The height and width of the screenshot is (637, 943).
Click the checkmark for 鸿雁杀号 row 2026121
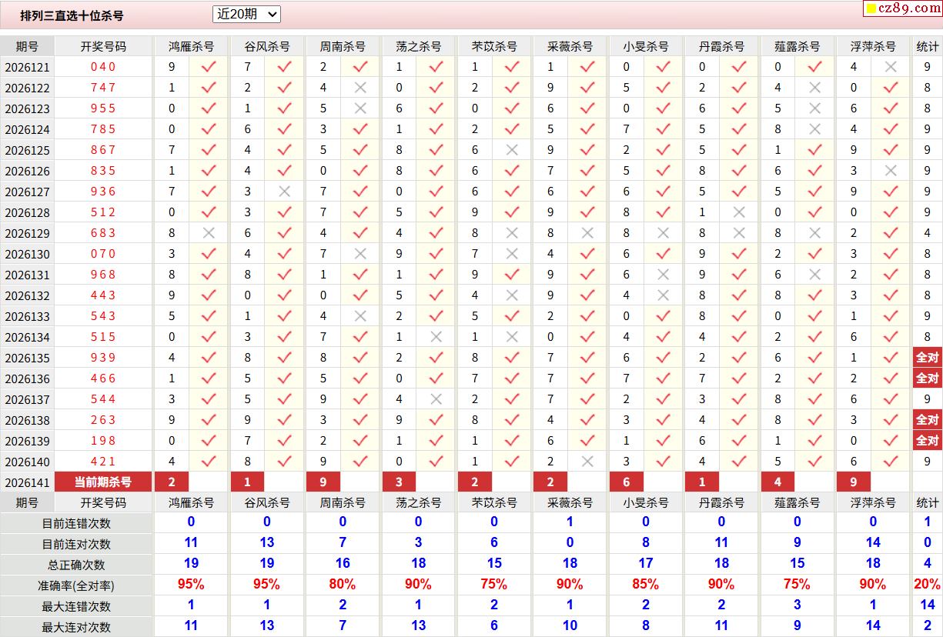pyautogui.click(x=209, y=67)
